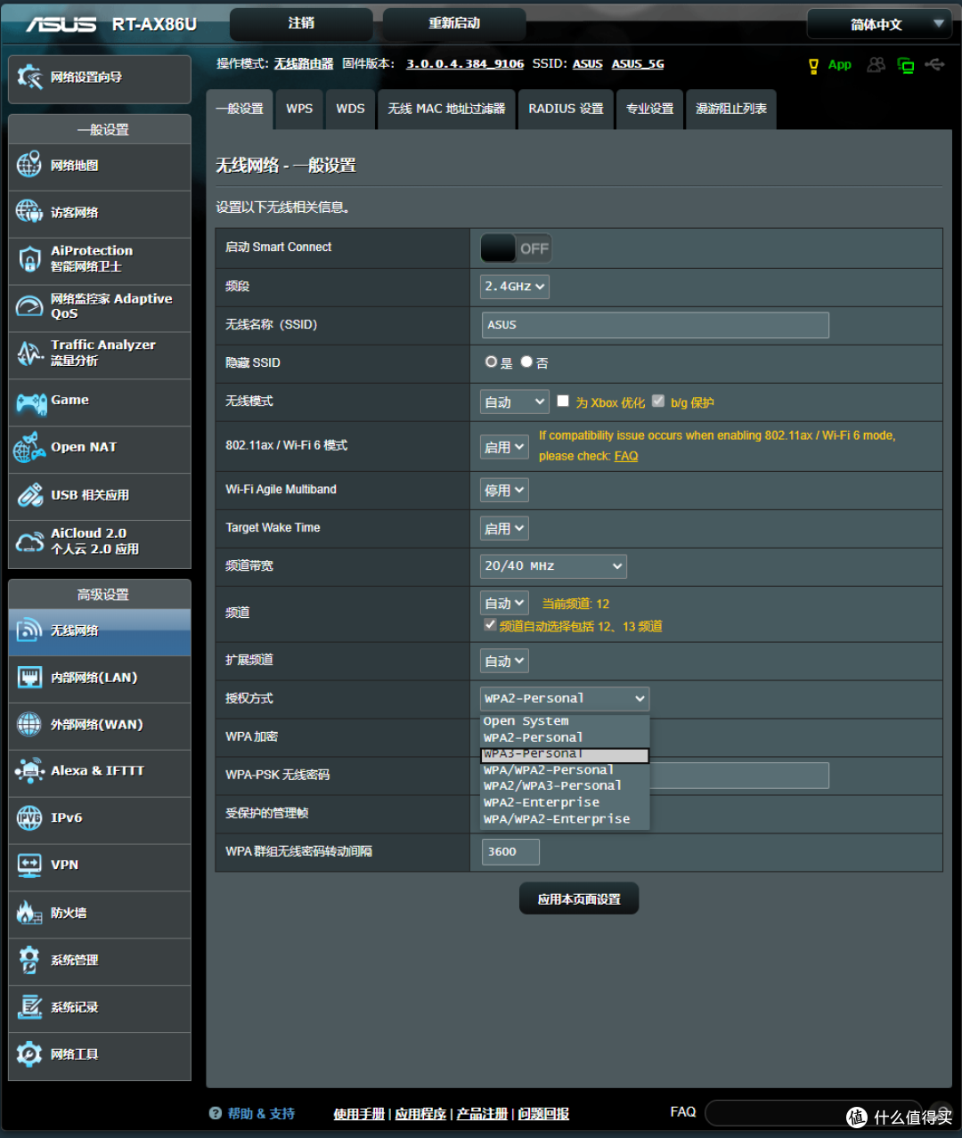Open 内部网络(LAN) icon
Viewport: 962px width, 1138px height.
(29, 678)
